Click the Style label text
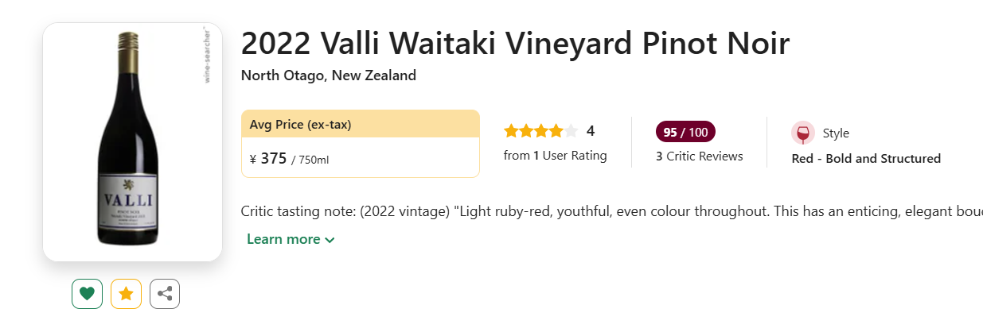Screen dimensions: 983x332 836,133
